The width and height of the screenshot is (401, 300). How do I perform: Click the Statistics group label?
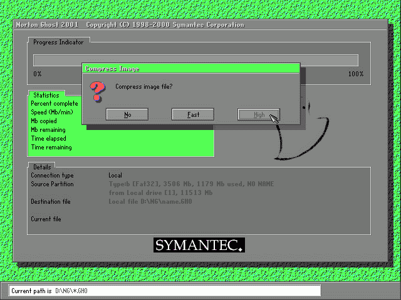click(x=46, y=95)
